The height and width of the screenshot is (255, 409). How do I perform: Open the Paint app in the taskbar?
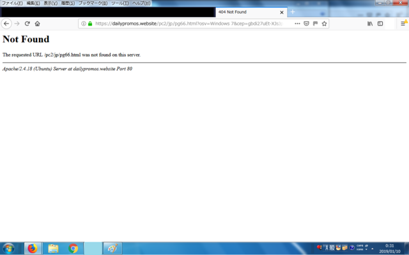click(x=112, y=249)
